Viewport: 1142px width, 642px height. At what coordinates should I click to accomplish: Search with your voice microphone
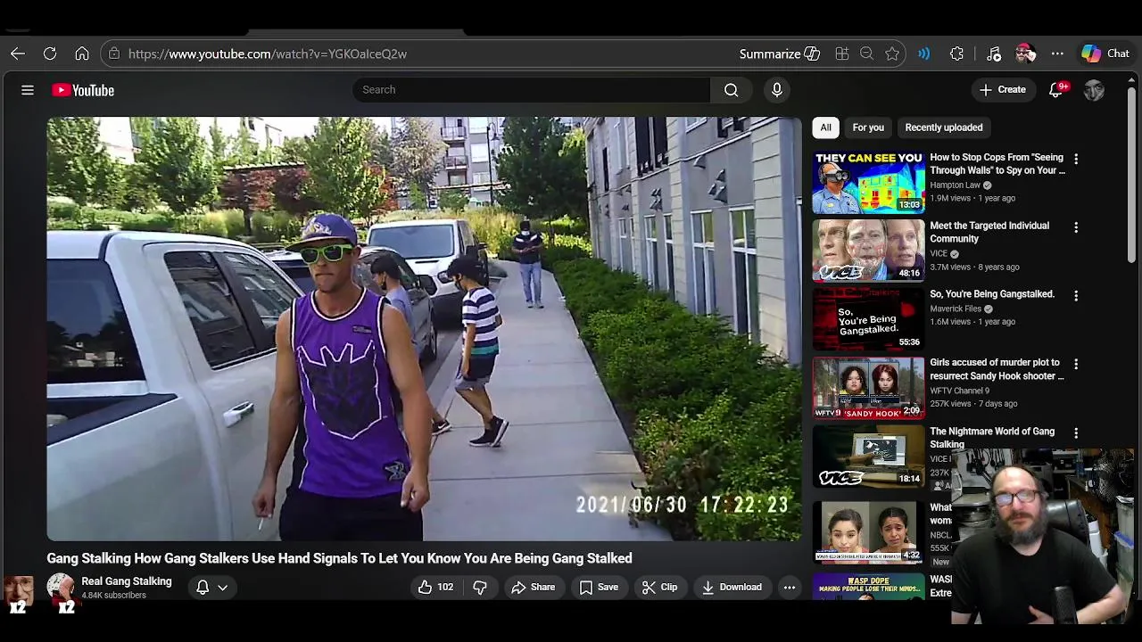777,89
